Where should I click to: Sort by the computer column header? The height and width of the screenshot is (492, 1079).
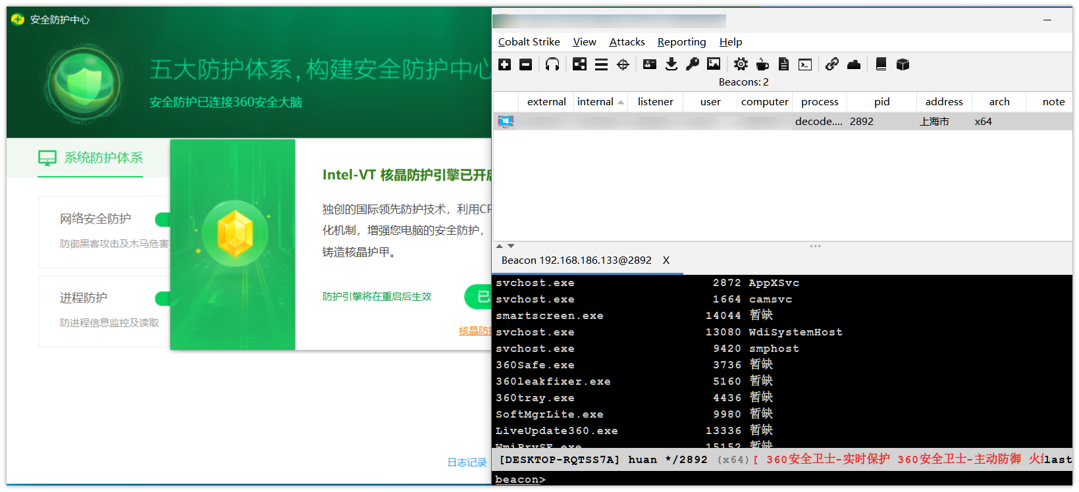[764, 102]
